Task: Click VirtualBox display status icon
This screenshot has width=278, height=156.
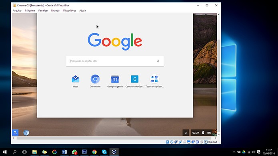Action: tap(189, 142)
